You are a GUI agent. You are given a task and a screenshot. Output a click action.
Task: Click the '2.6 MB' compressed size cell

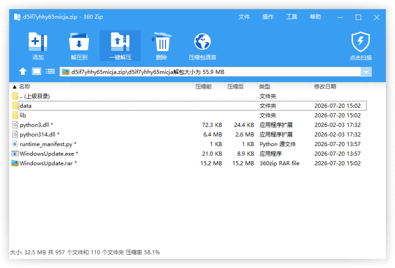[x=245, y=134]
